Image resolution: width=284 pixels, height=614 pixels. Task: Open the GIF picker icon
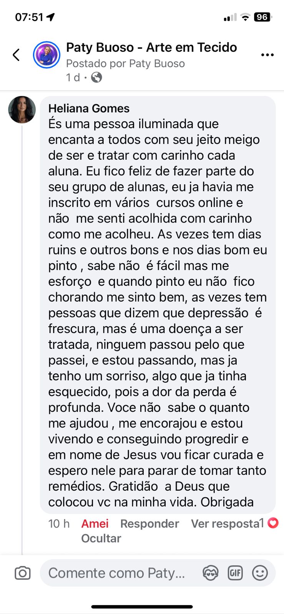click(235, 573)
